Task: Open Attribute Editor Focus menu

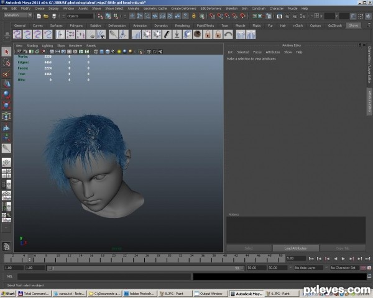Action: tap(257, 52)
